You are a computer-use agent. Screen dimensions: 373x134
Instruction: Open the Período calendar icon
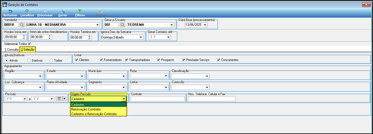click(x=59, y=98)
